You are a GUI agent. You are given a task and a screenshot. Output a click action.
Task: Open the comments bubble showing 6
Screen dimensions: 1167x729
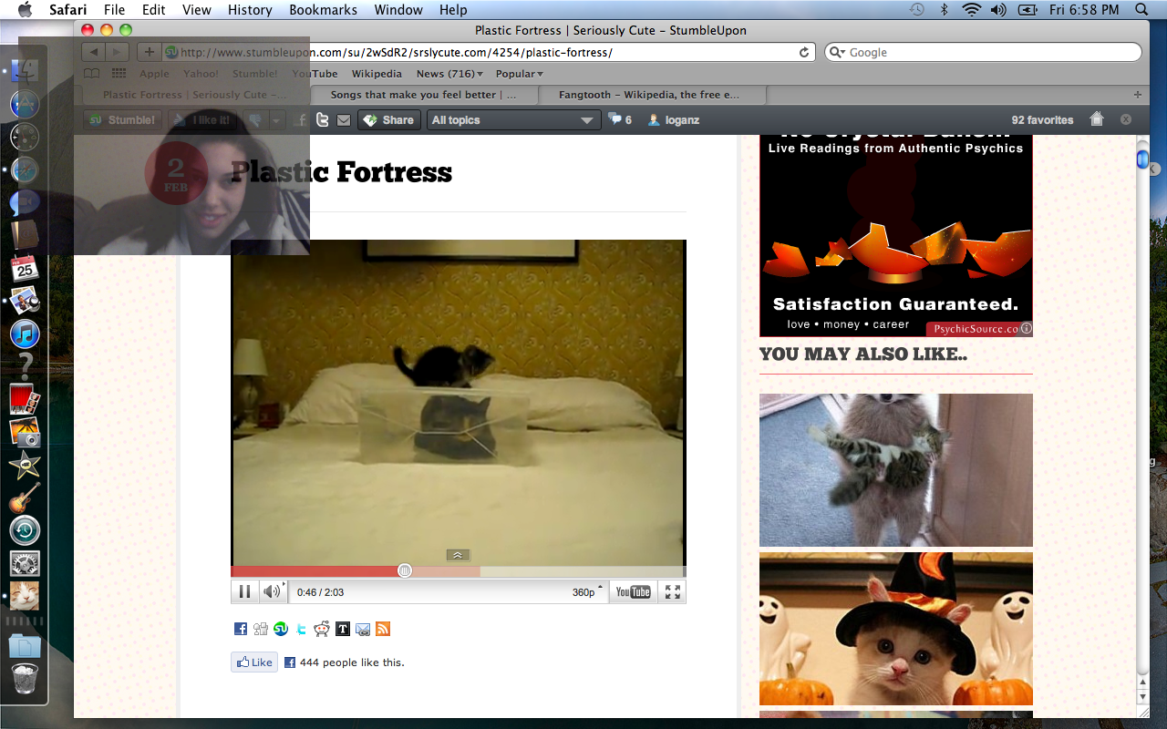coord(620,120)
